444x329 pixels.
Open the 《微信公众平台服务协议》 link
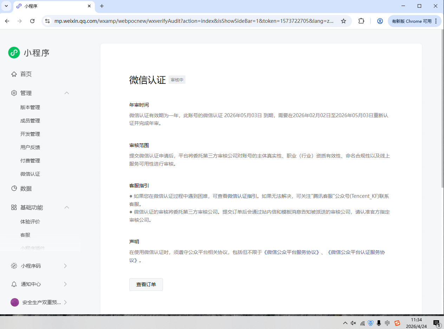(292, 252)
